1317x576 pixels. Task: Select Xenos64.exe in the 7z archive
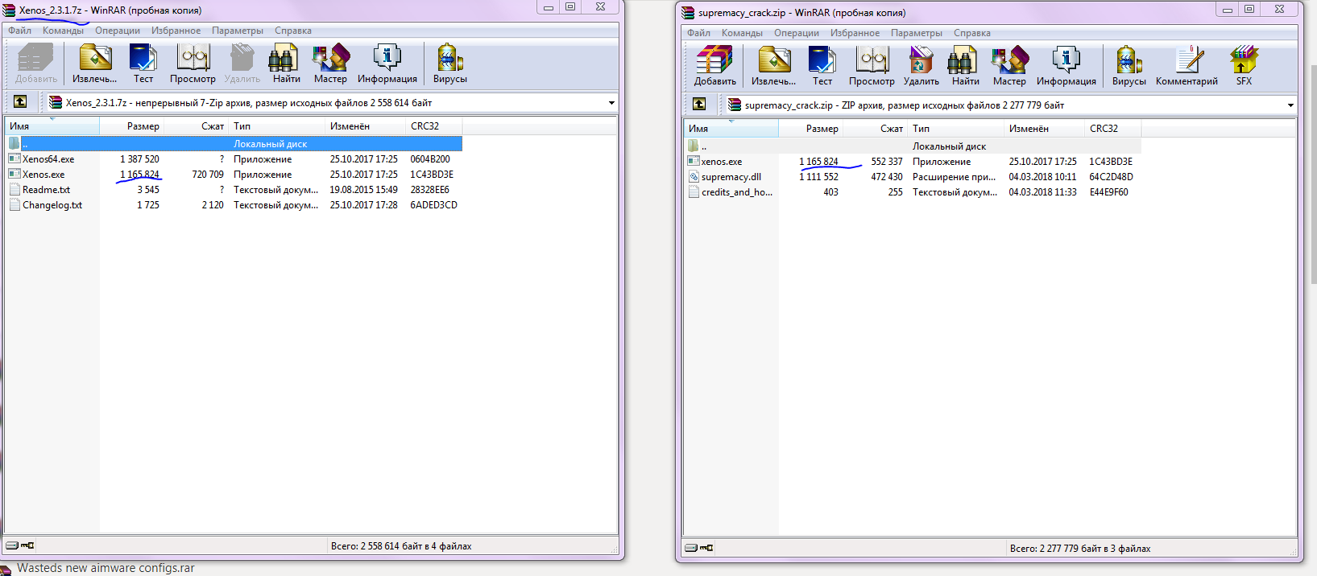tap(234, 159)
